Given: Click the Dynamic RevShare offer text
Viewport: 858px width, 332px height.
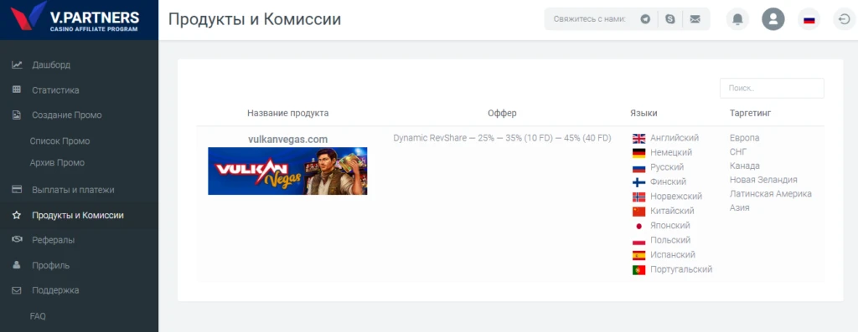Looking at the screenshot, I should pyautogui.click(x=502, y=138).
